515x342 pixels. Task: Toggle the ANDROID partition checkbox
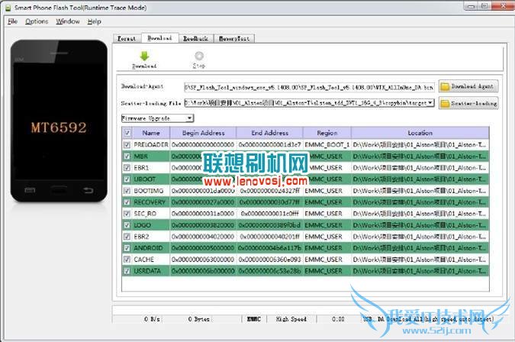tap(127, 248)
